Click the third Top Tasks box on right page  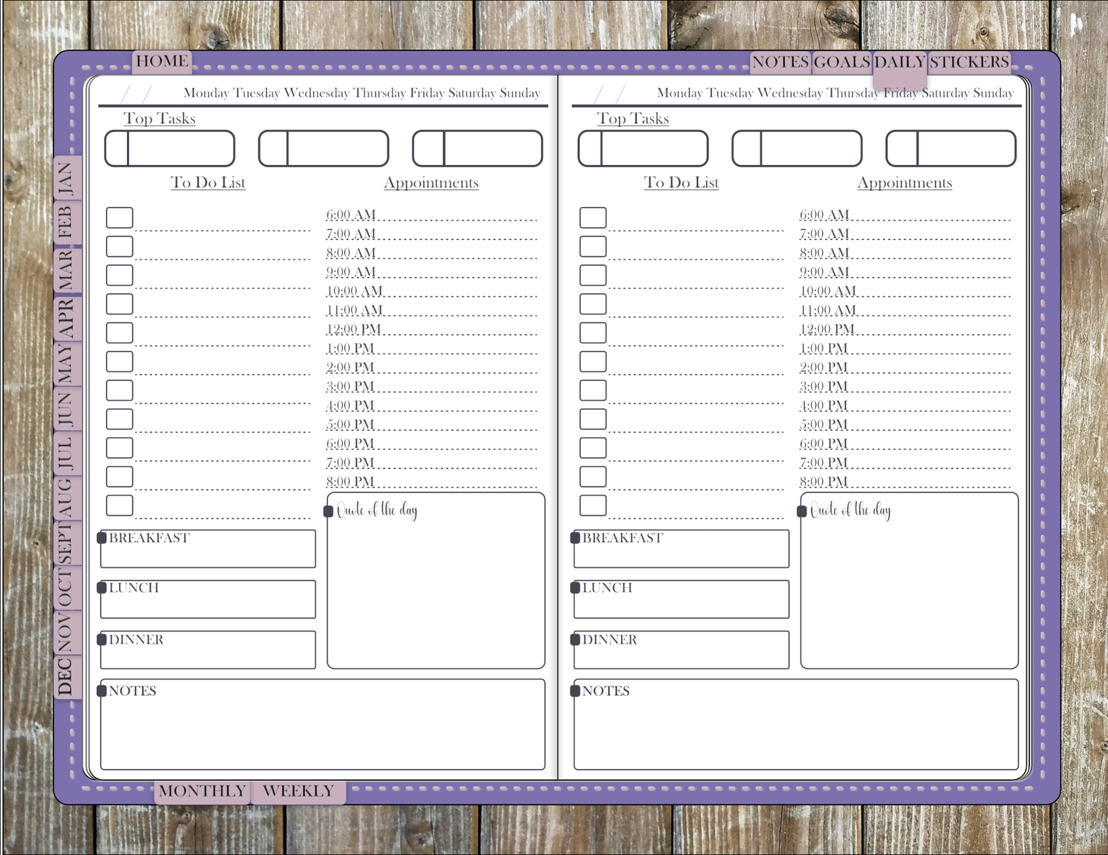click(951, 149)
